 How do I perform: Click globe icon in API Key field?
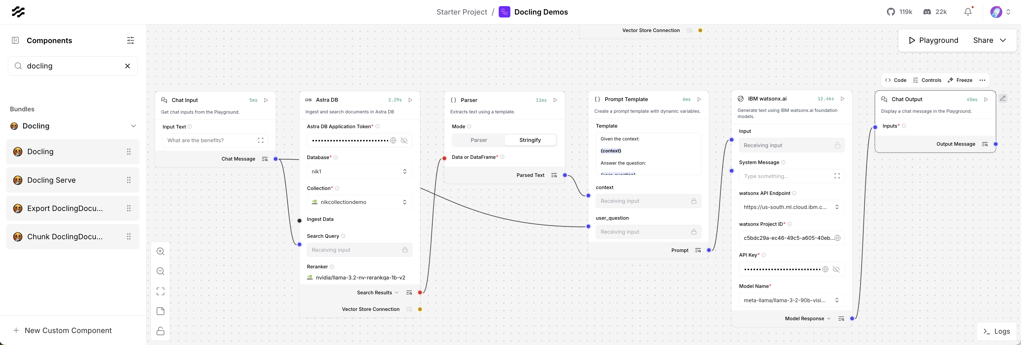click(825, 270)
